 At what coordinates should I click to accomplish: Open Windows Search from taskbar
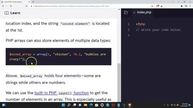(69, 105)
